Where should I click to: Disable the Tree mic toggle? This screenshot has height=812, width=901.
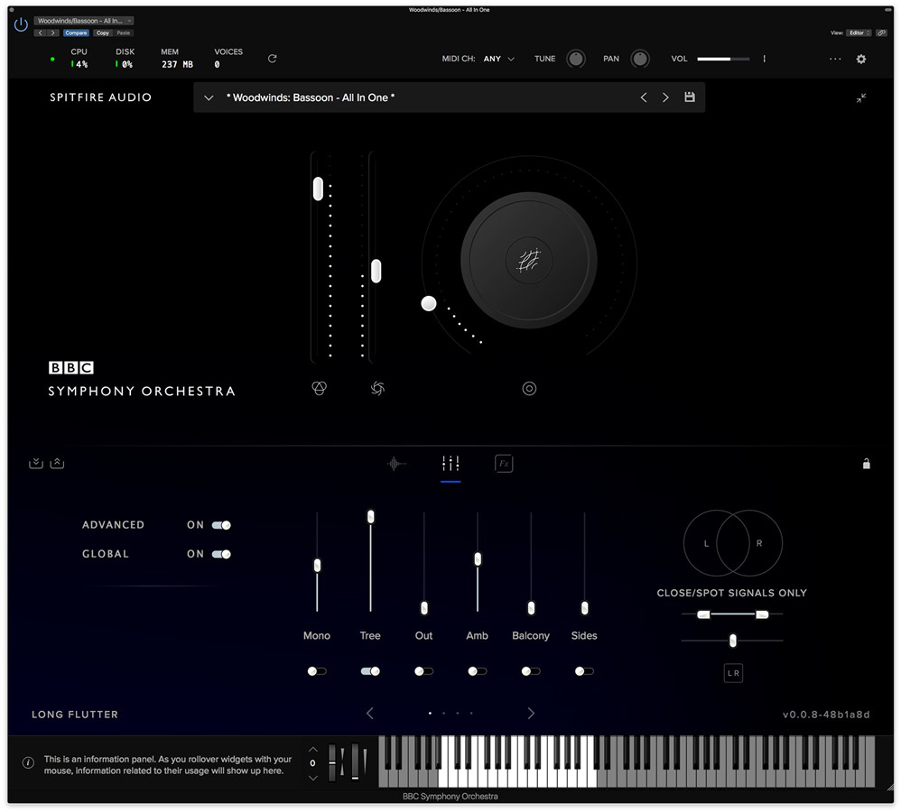370,670
